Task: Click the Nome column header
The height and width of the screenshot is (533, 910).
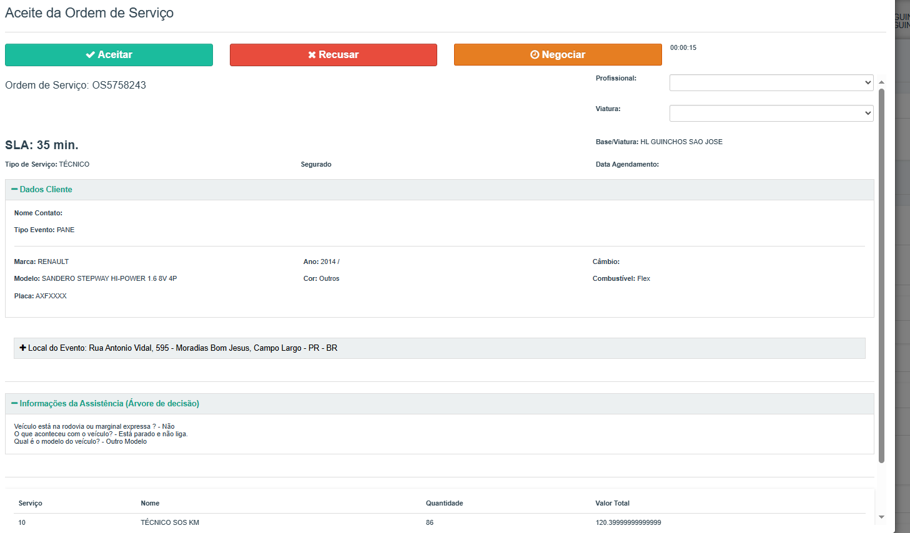Action: [150, 503]
